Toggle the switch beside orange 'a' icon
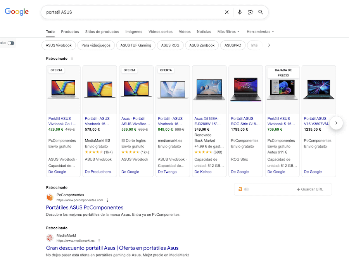The width and height of the screenshot is (349, 263). 246,189
